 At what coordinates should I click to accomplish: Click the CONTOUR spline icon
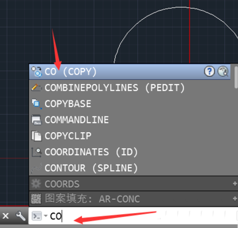[x=37, y=168]
